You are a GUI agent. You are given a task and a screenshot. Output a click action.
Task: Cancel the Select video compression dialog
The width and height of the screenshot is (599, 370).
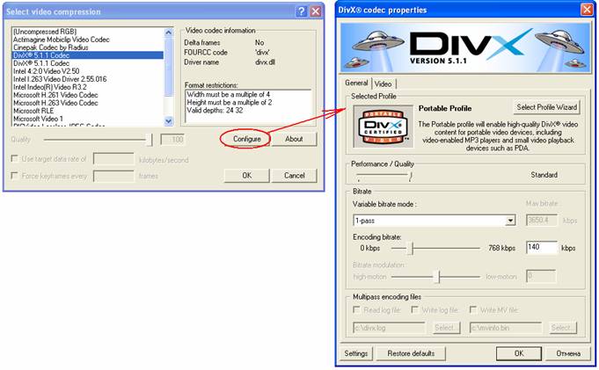(294, 175)
